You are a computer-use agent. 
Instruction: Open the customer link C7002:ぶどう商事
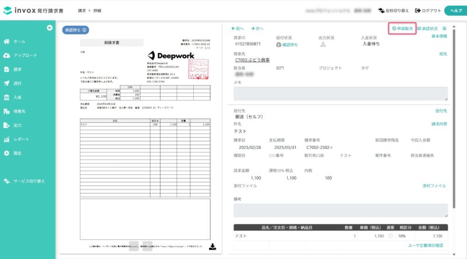pyautogui.click(x=252, y=60)
